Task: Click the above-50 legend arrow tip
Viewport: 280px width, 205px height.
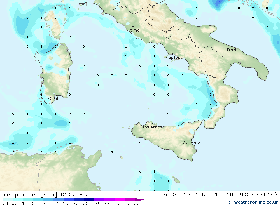Action: click(x=140, y=200)
